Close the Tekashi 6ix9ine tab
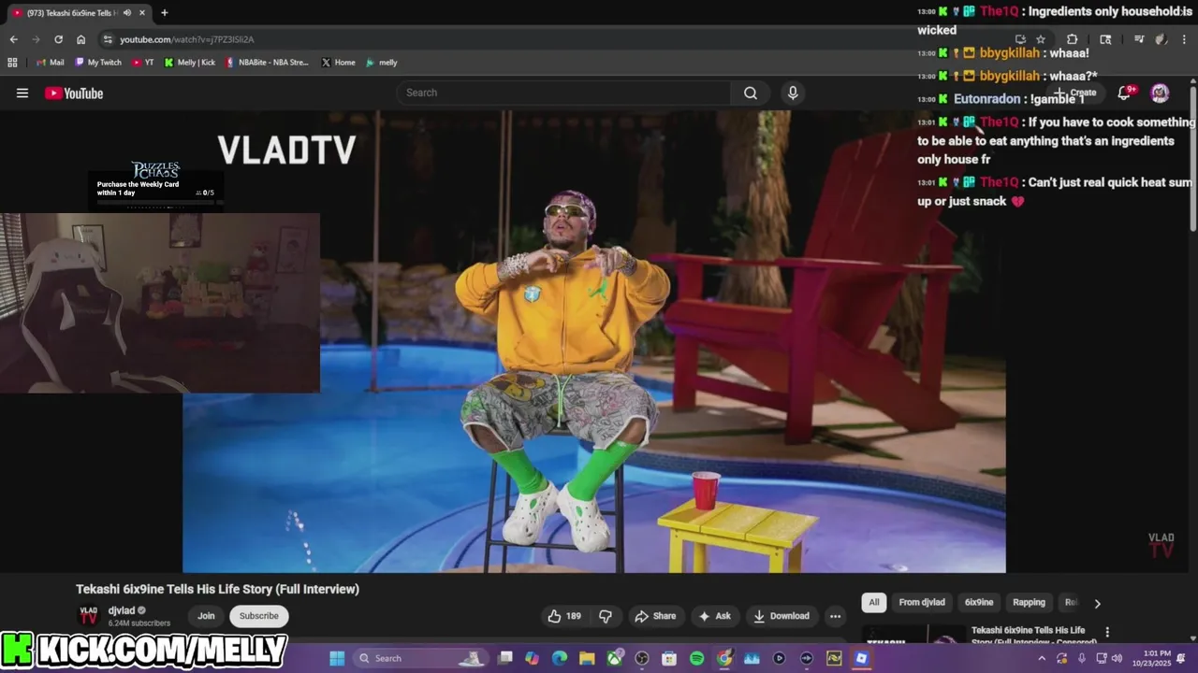The width and height of the screenshot is (1198, 673). pos(142,13)
